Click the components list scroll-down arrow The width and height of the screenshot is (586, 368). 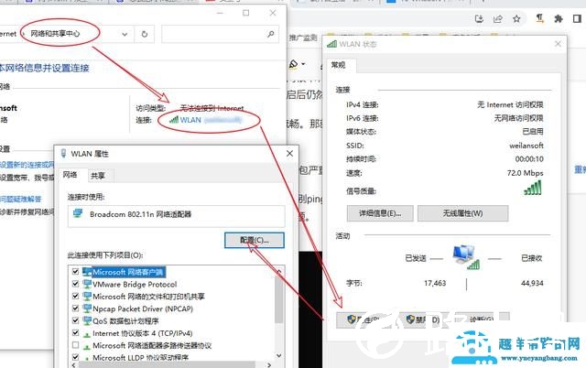coord(278,355)
